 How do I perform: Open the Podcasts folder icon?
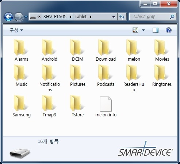[106, 73]
